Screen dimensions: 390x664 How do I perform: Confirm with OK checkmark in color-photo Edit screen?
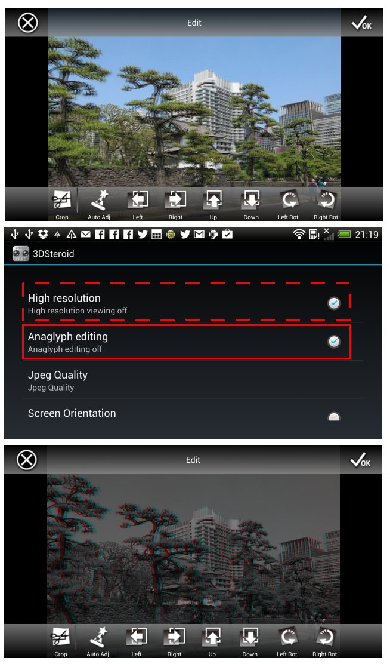(361, 23)
